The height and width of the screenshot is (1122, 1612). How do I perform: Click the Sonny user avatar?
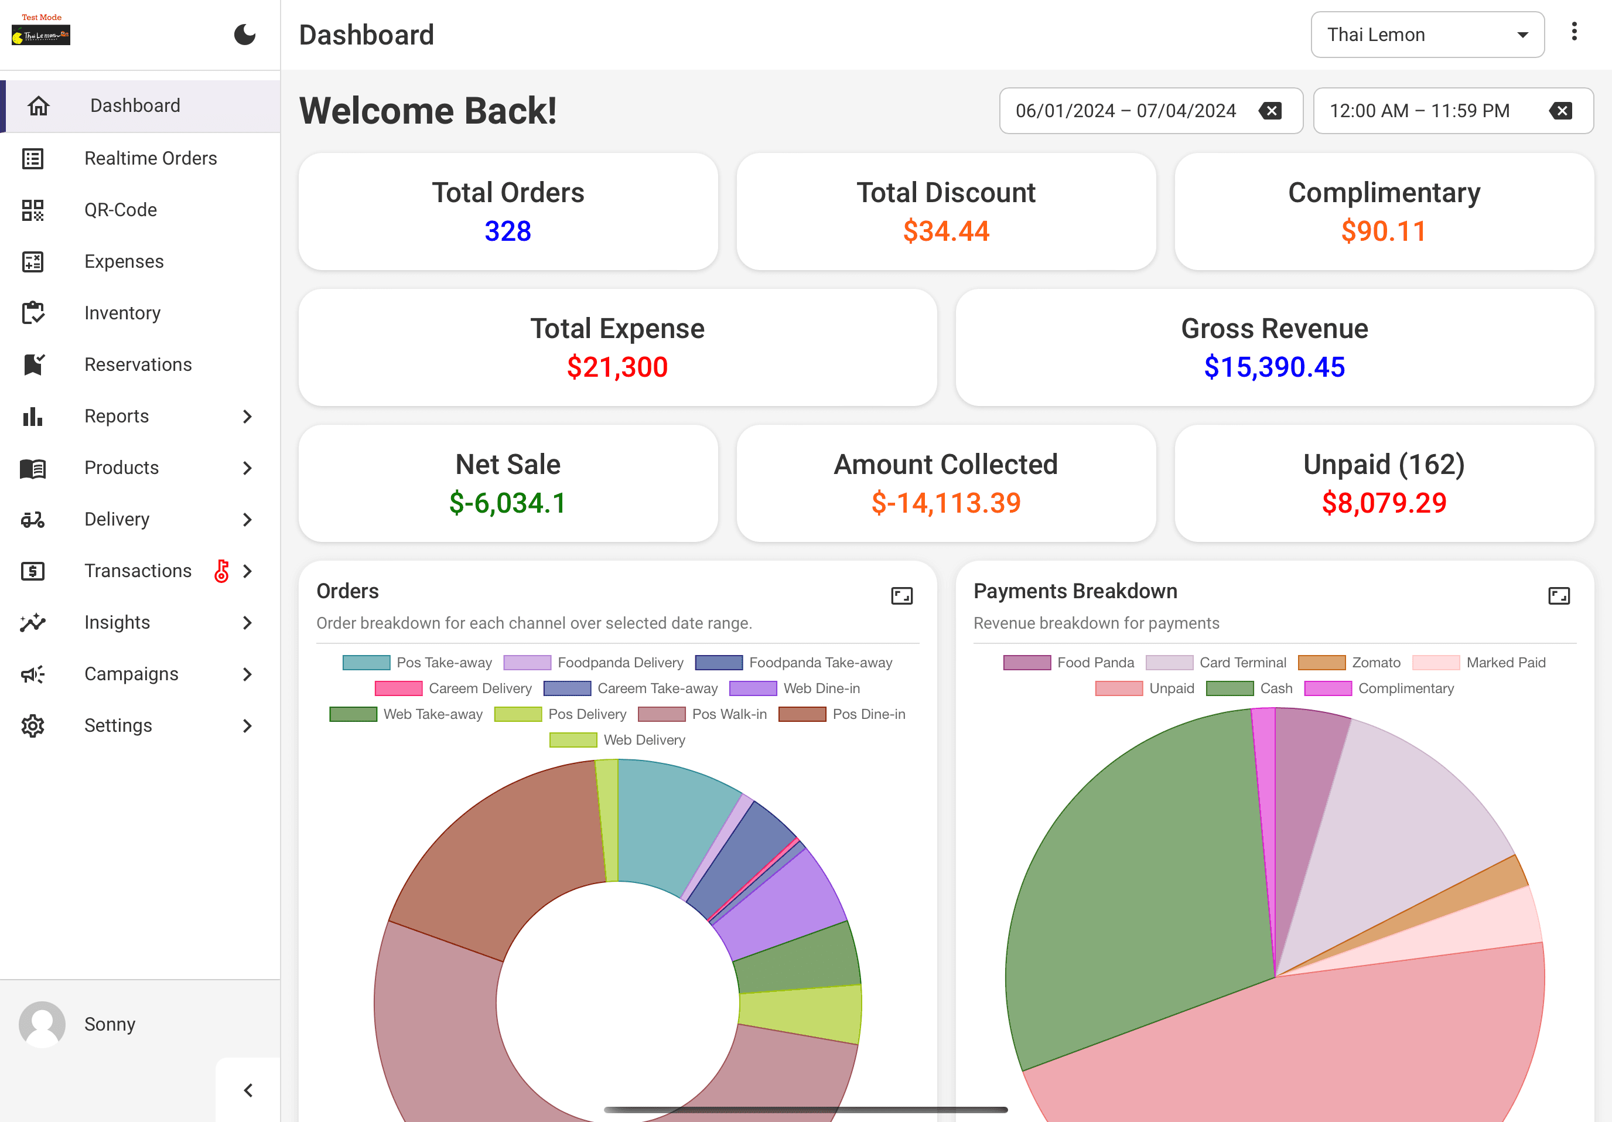[x=42, y=1024]
